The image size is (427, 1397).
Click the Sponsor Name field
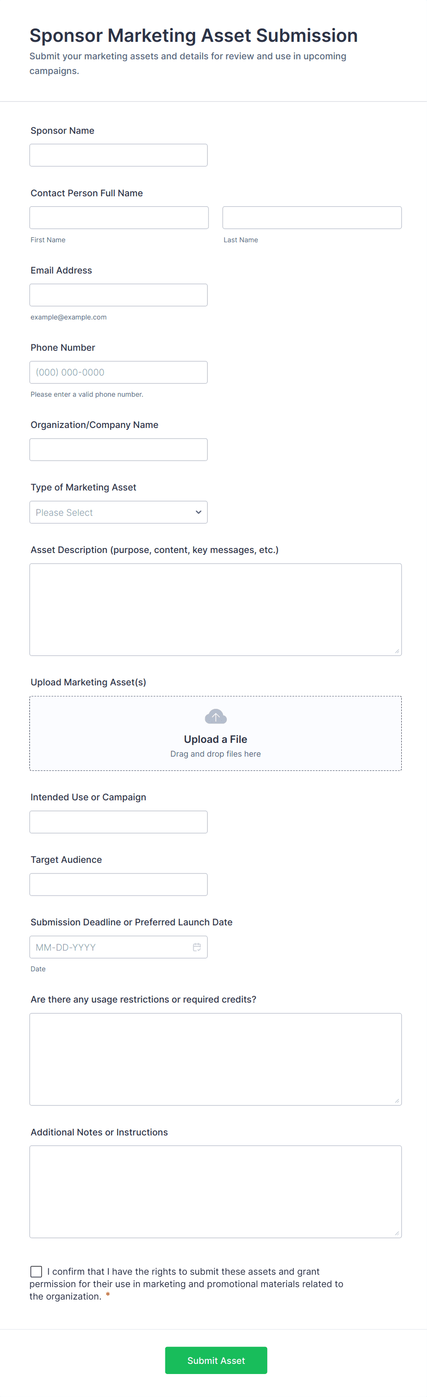pyautogui.click(x=118, y=155)
